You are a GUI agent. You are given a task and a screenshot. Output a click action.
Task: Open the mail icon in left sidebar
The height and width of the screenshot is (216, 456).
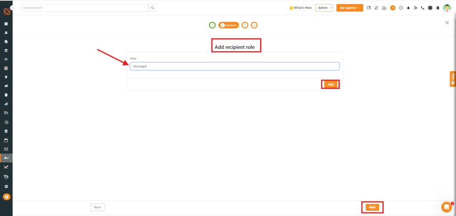tap(6, 149)
